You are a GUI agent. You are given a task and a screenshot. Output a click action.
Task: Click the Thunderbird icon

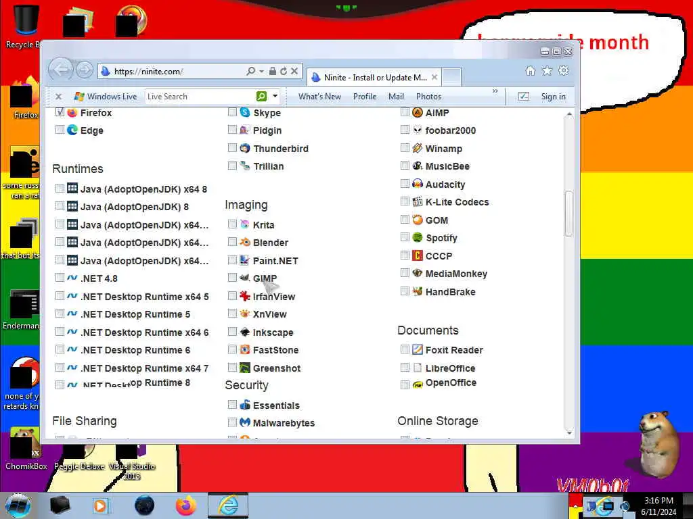pos(245,148)
